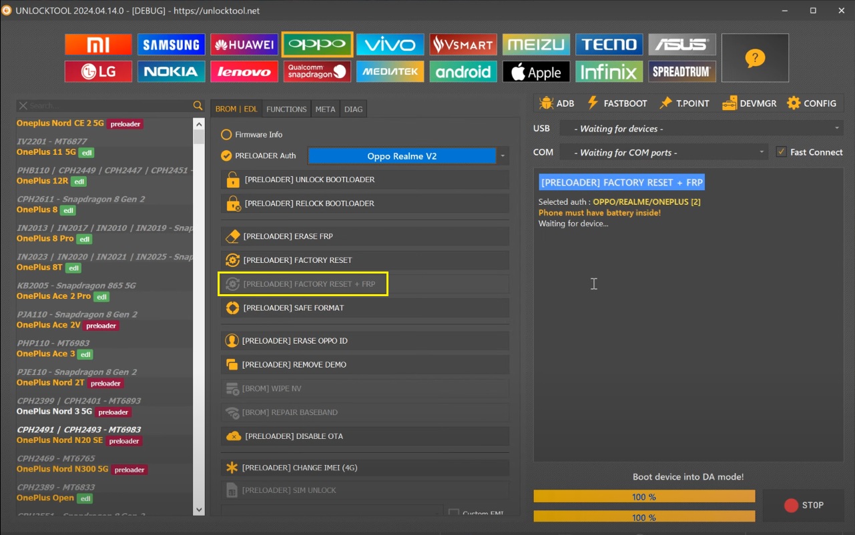This screenshot has height=535, width=855.
Task: Open the FASTBOOT tool
Action: pyautogui.click(x=617, y=103)
